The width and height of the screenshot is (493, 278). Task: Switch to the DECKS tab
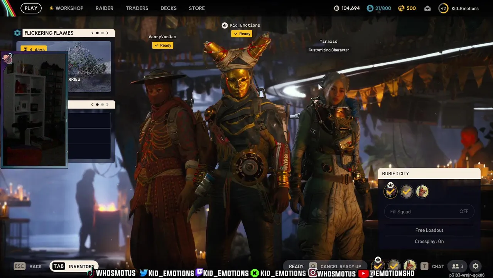pyautogui.click(x=169, y=8)
